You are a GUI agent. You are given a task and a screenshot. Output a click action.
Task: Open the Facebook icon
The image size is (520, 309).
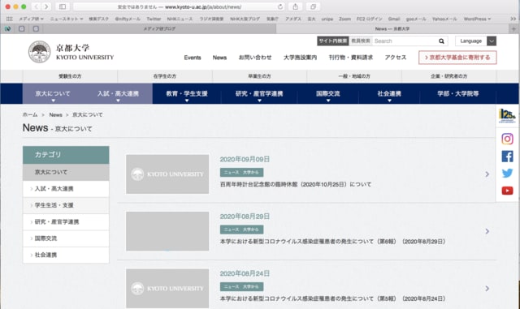point(507,157)
